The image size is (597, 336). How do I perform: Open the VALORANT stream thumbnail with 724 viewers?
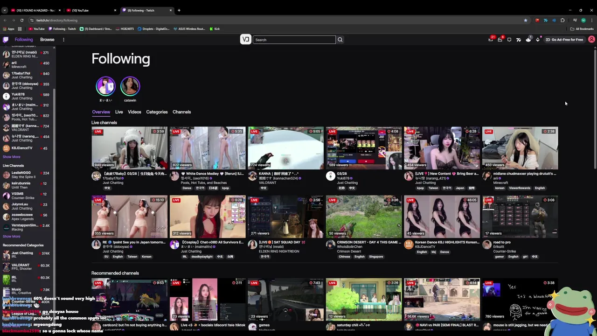(x=285, y=148)
